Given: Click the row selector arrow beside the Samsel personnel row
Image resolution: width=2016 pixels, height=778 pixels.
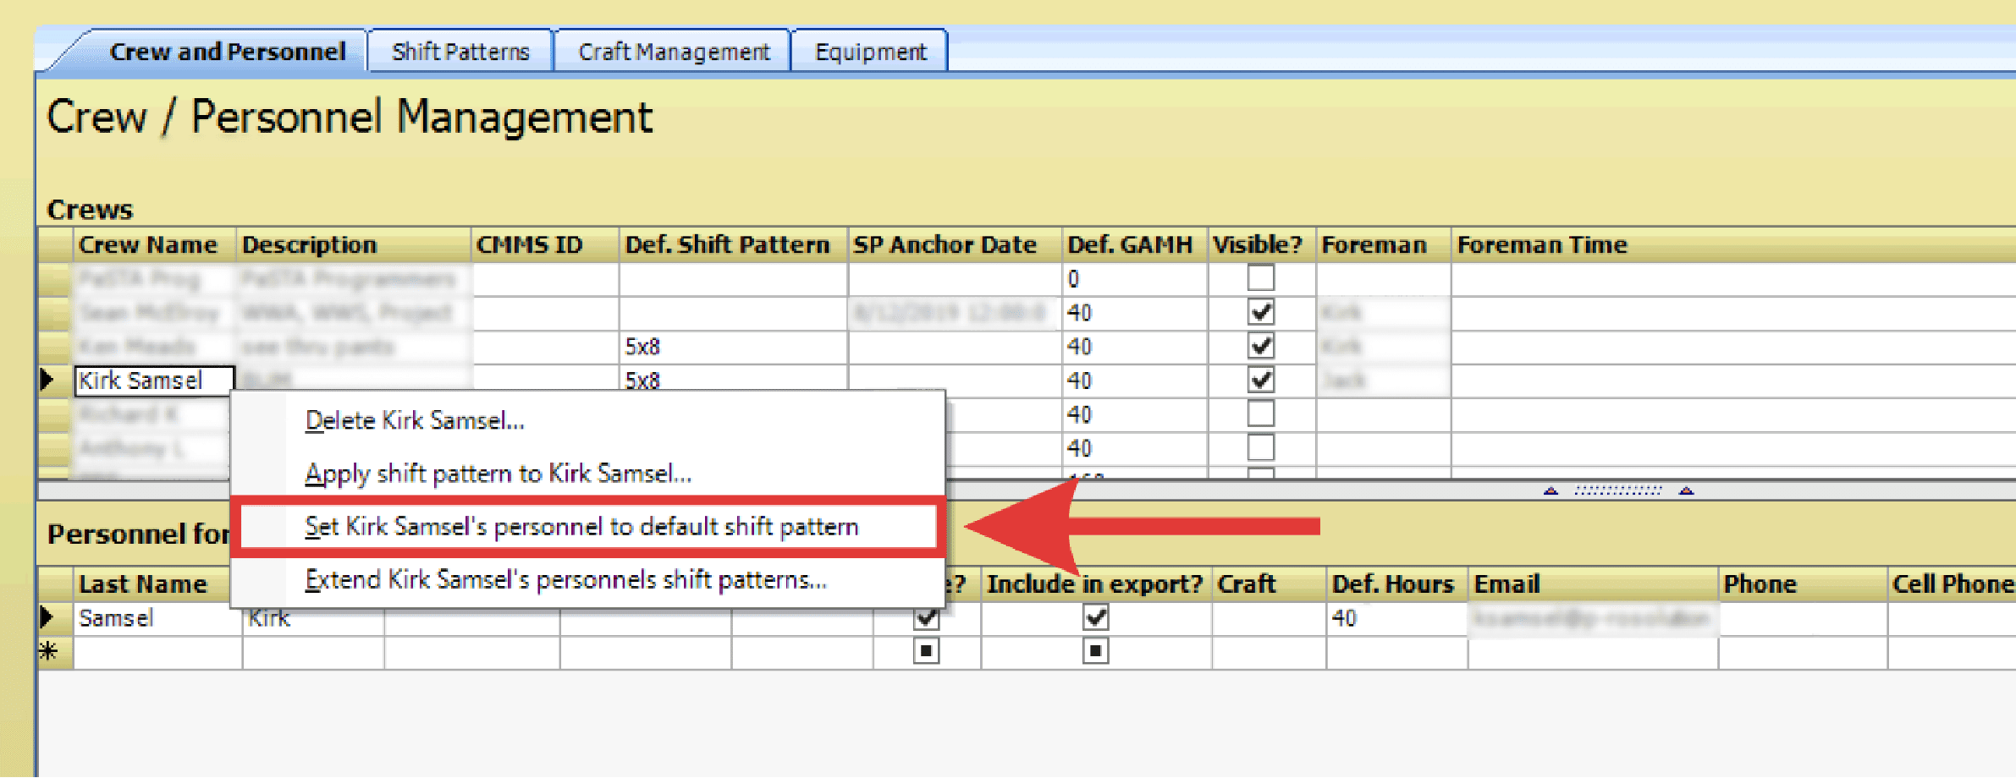Looking at the screenshot, I should [x=49, y=618].
